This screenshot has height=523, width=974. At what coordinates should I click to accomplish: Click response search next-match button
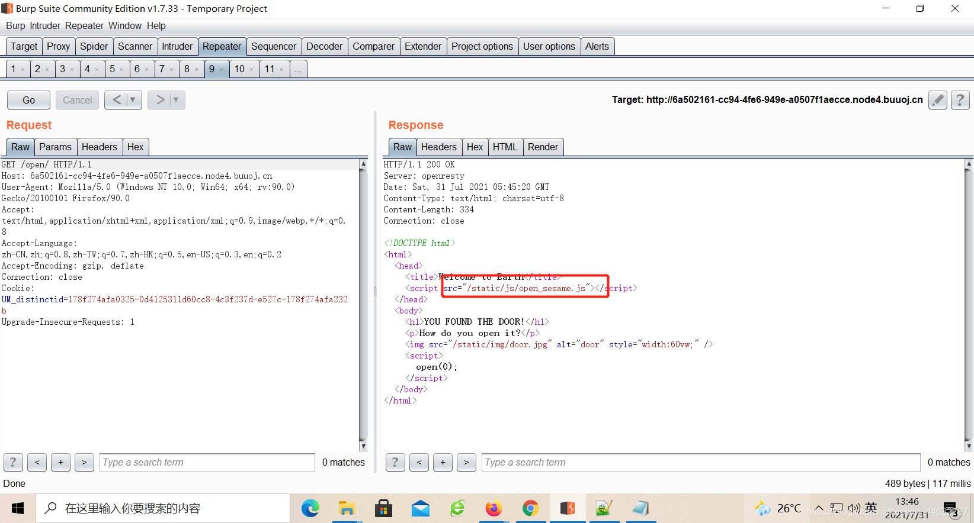[x=466, y=462]
